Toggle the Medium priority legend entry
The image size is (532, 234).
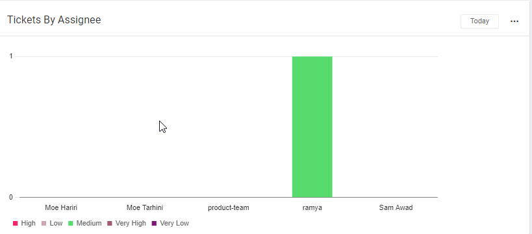point(85,223)
